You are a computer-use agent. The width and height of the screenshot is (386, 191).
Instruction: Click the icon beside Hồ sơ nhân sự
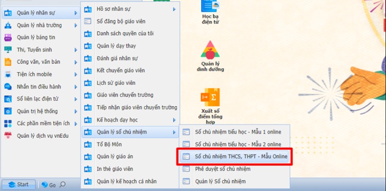(88, 9)
